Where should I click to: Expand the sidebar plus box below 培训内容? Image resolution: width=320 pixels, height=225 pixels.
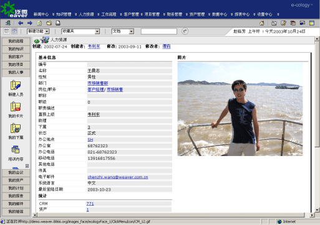pyautogui.click(x=27, y=166)
